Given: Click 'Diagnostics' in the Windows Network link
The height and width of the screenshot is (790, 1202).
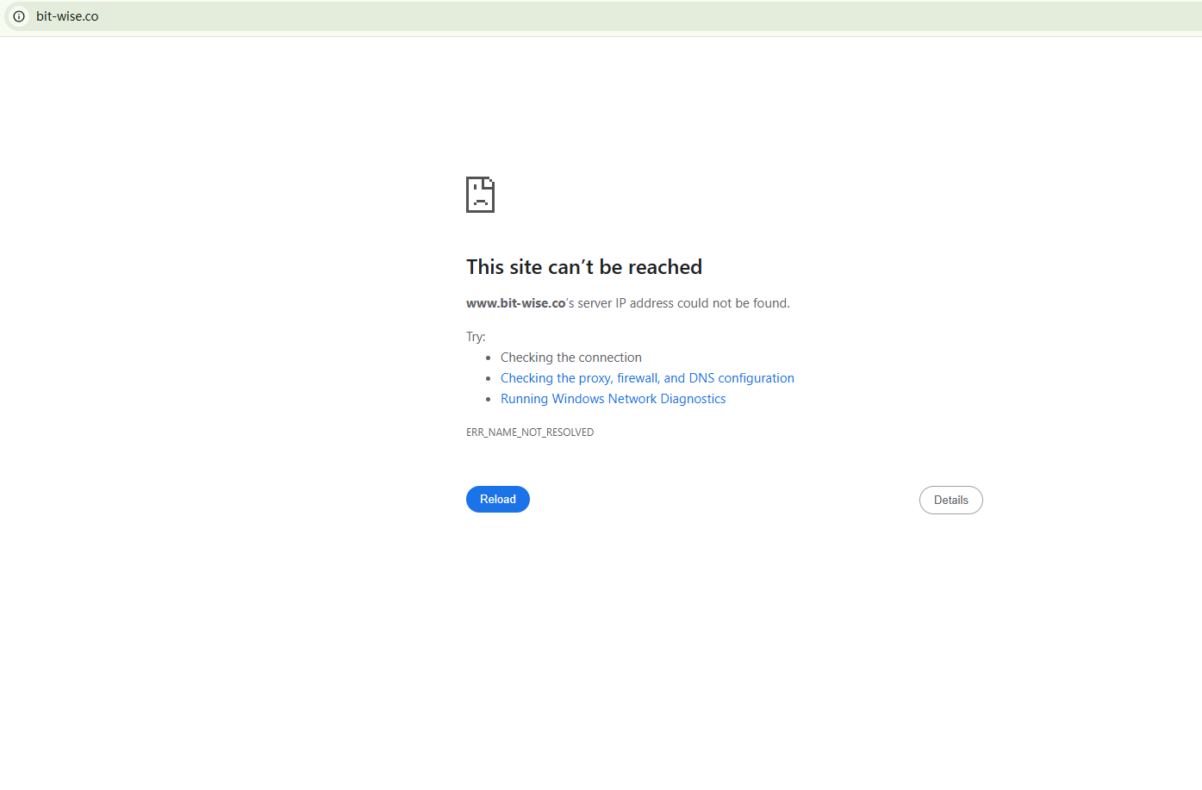Looking at the screenshot, I should point(694,399).
